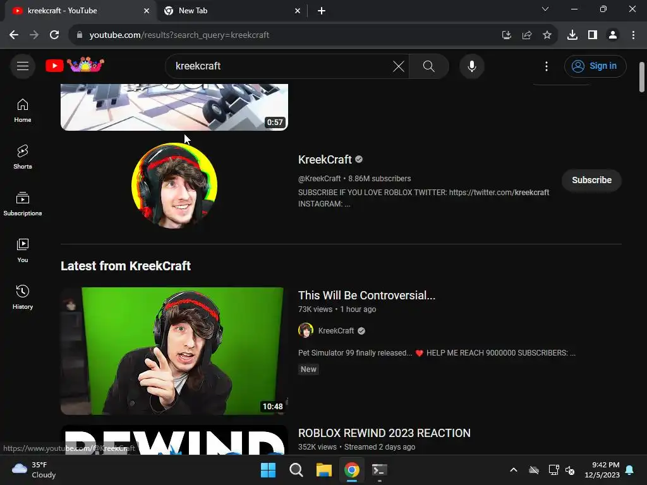Go to Home in sidebar
Screen dimensions: 647x485
pos(23,111)
